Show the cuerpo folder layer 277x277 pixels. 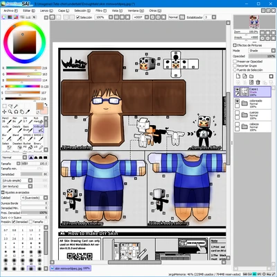(237, 112)
